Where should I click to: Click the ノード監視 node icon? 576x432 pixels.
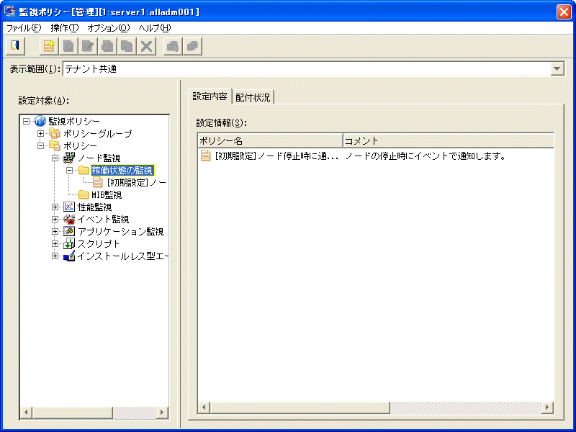(69, 158)
